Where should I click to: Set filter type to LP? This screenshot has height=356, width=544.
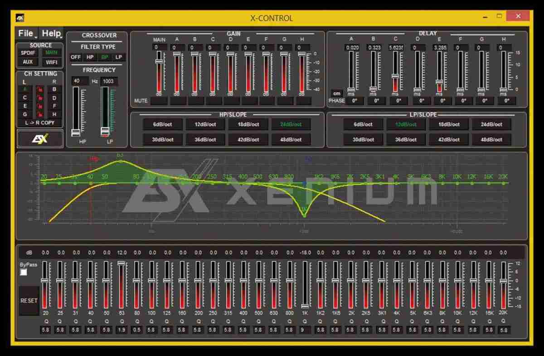coord(119,57)
